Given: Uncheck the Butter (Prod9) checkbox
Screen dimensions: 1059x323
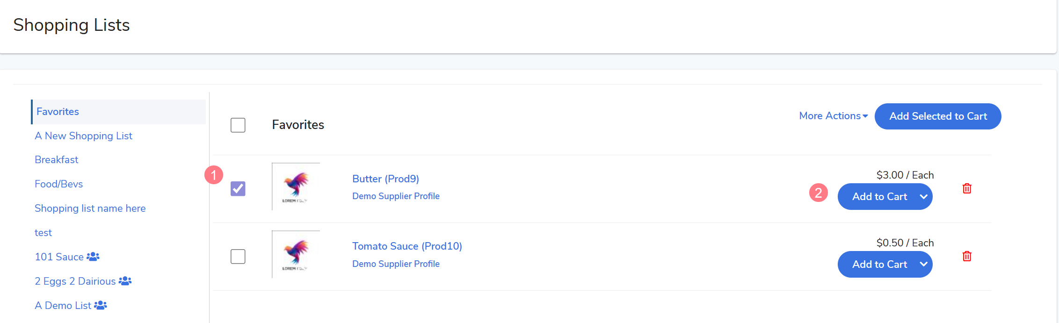Looking at the screenshot, I should coord(238,188).
